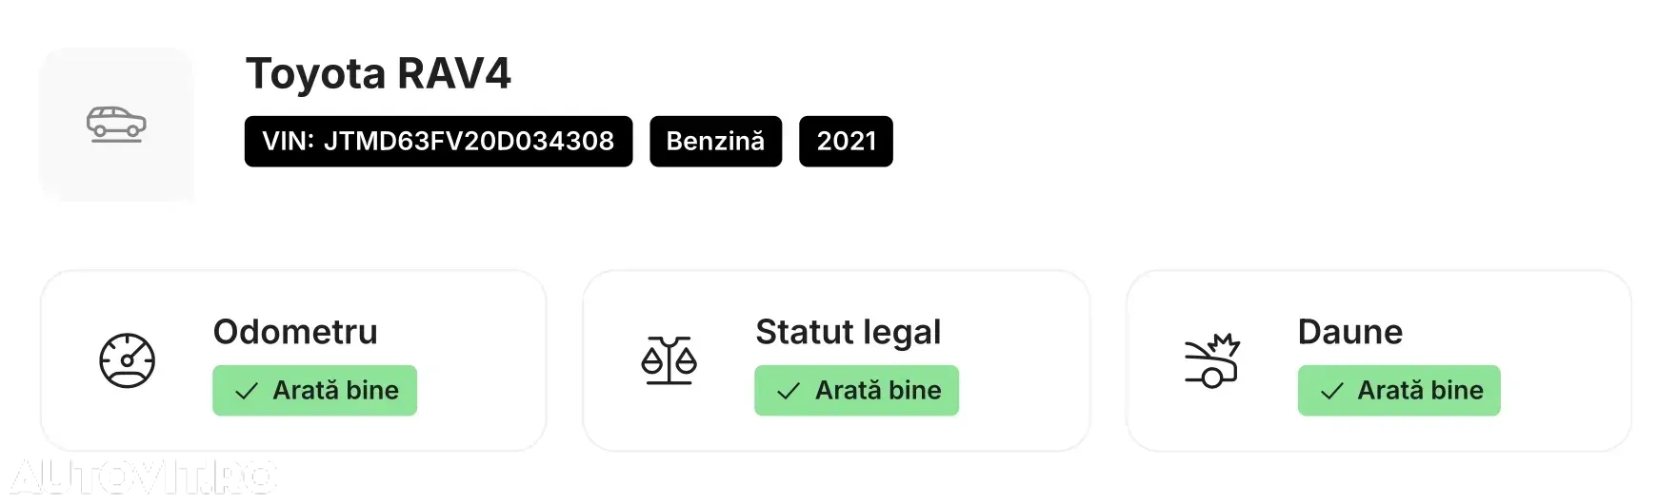Click checkmark in Daune status badge
1678x504 pixels.
click(1331, 391)
